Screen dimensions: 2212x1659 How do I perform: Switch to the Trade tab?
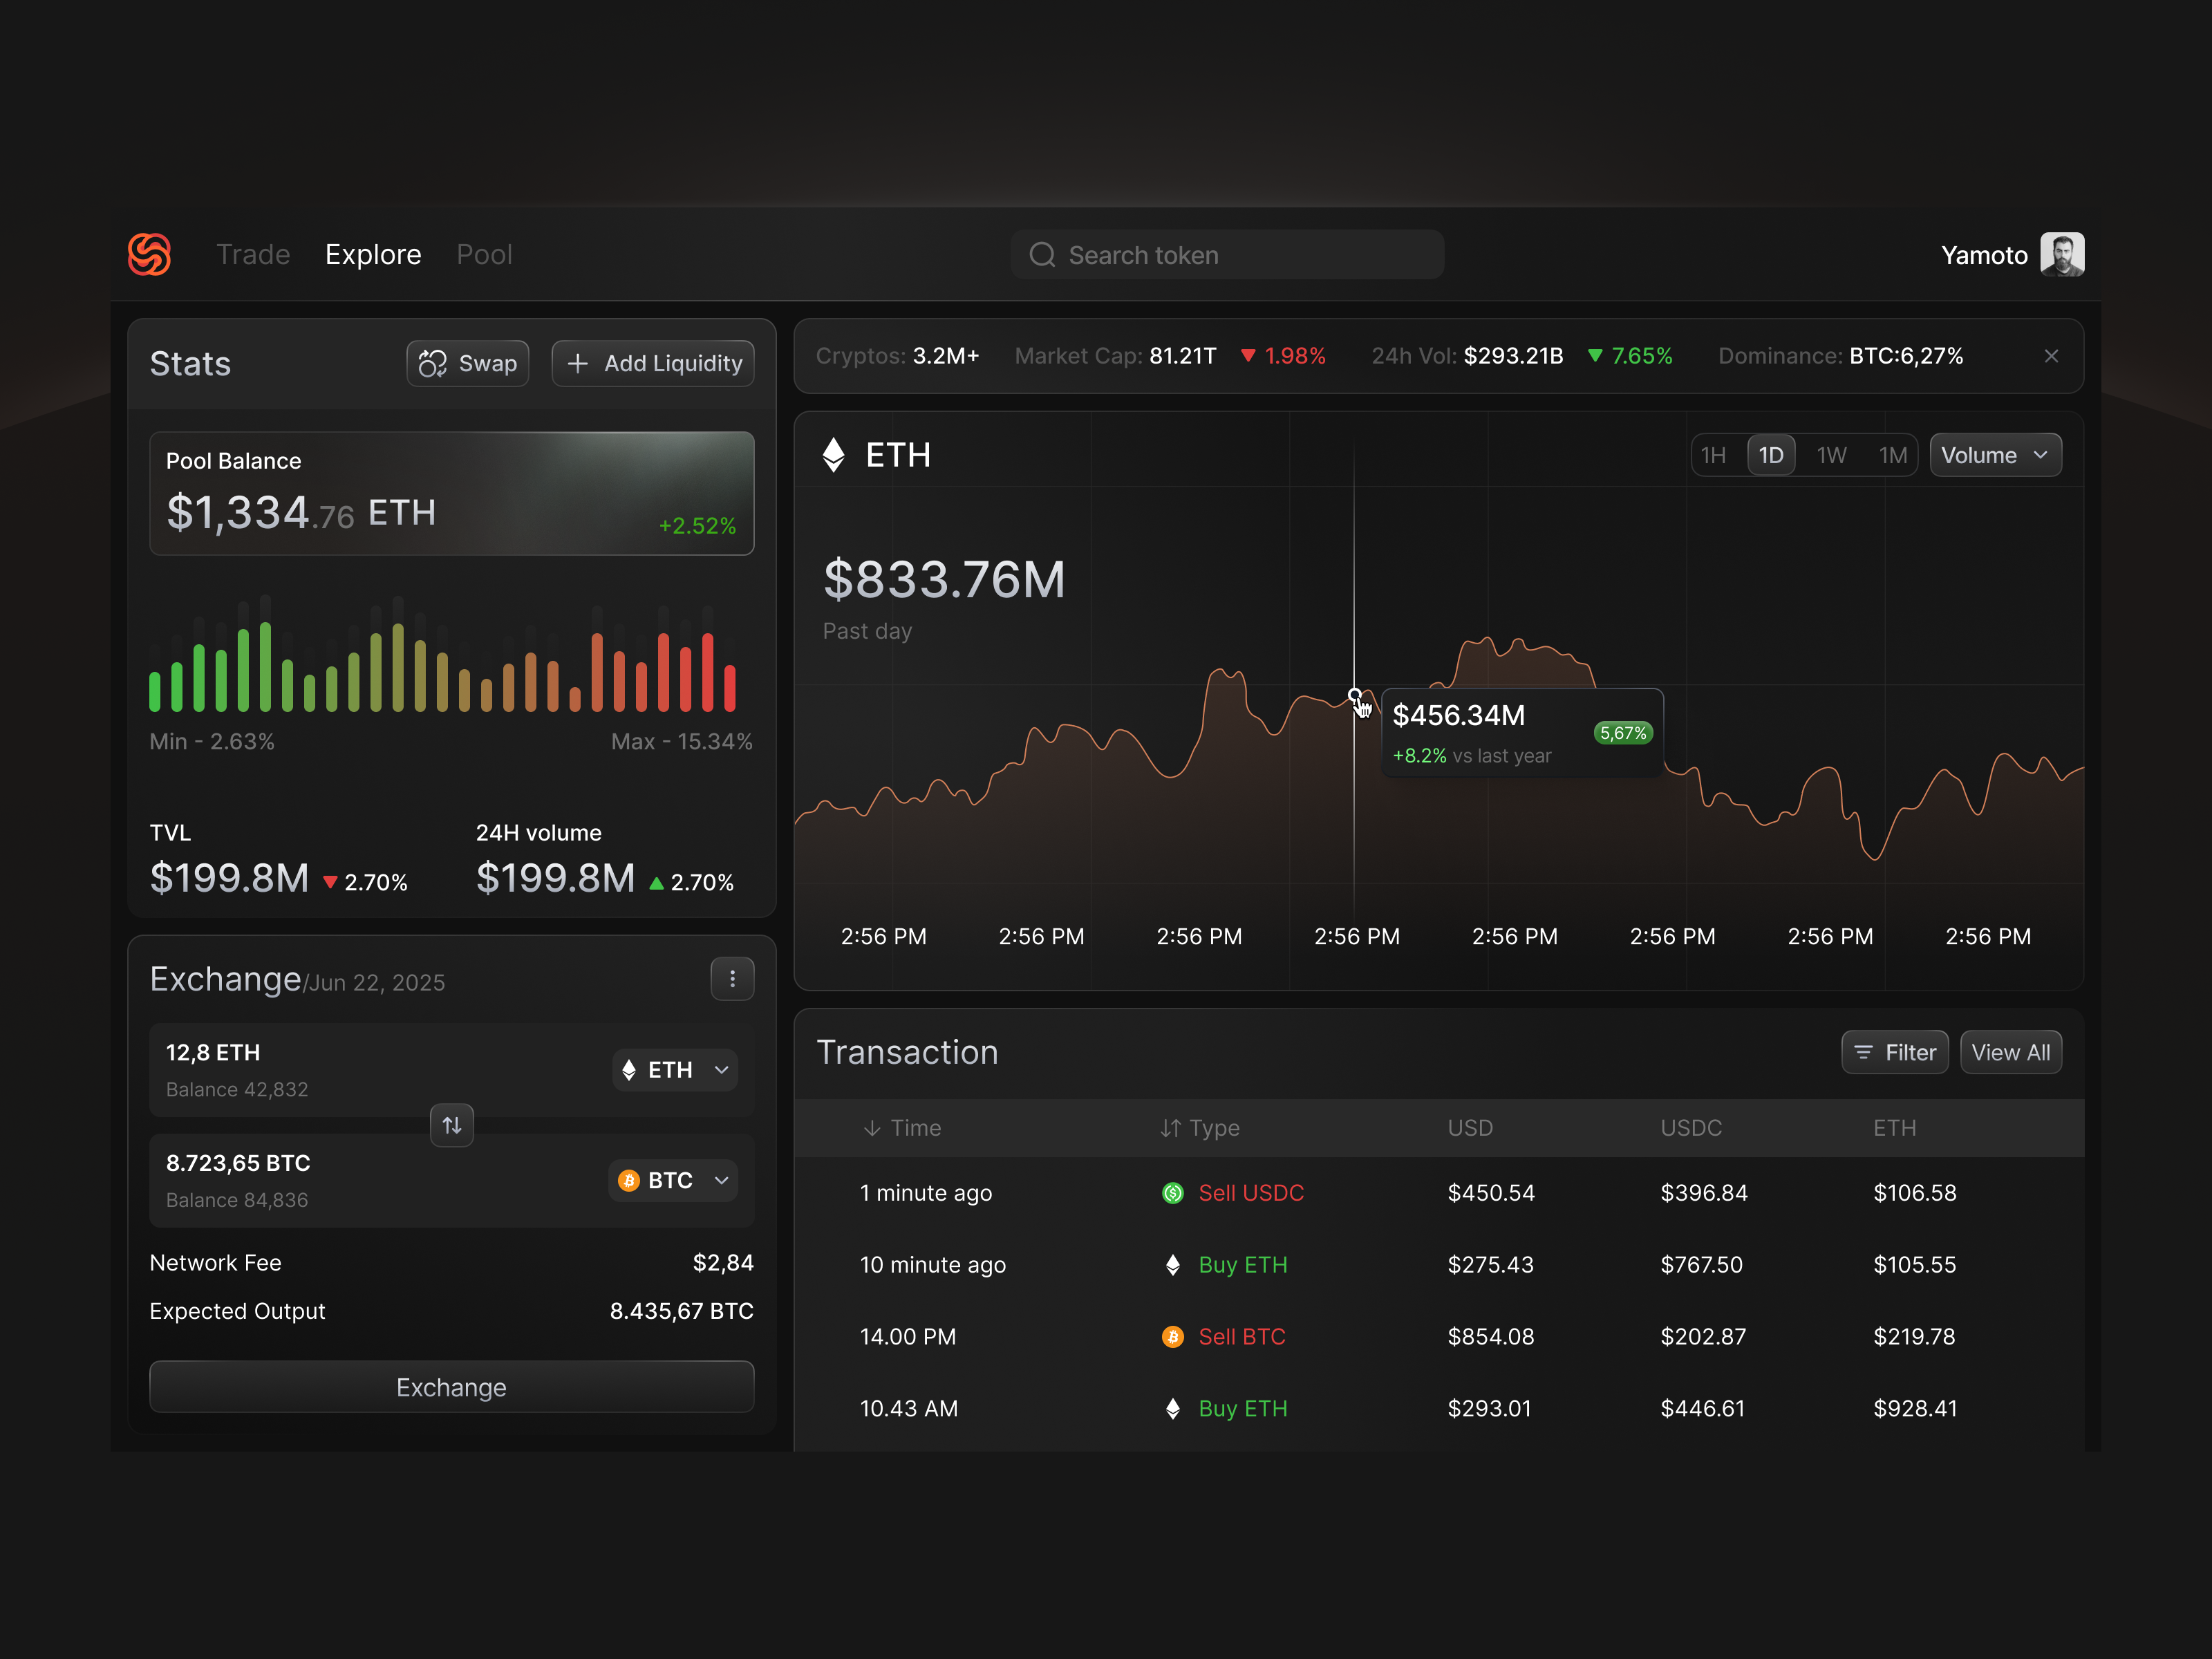[252, 254]
